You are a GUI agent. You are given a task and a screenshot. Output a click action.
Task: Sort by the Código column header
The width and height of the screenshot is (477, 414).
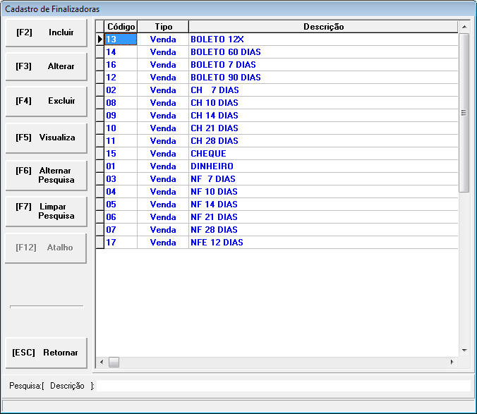(121, 27)
